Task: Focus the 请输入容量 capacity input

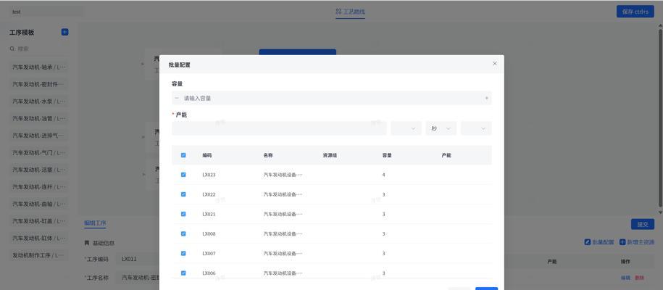Action: point(332,98)
